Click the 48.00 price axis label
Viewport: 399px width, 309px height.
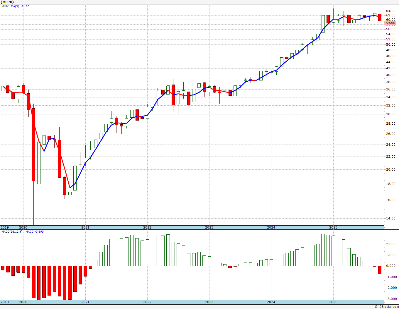click(390, 50)
